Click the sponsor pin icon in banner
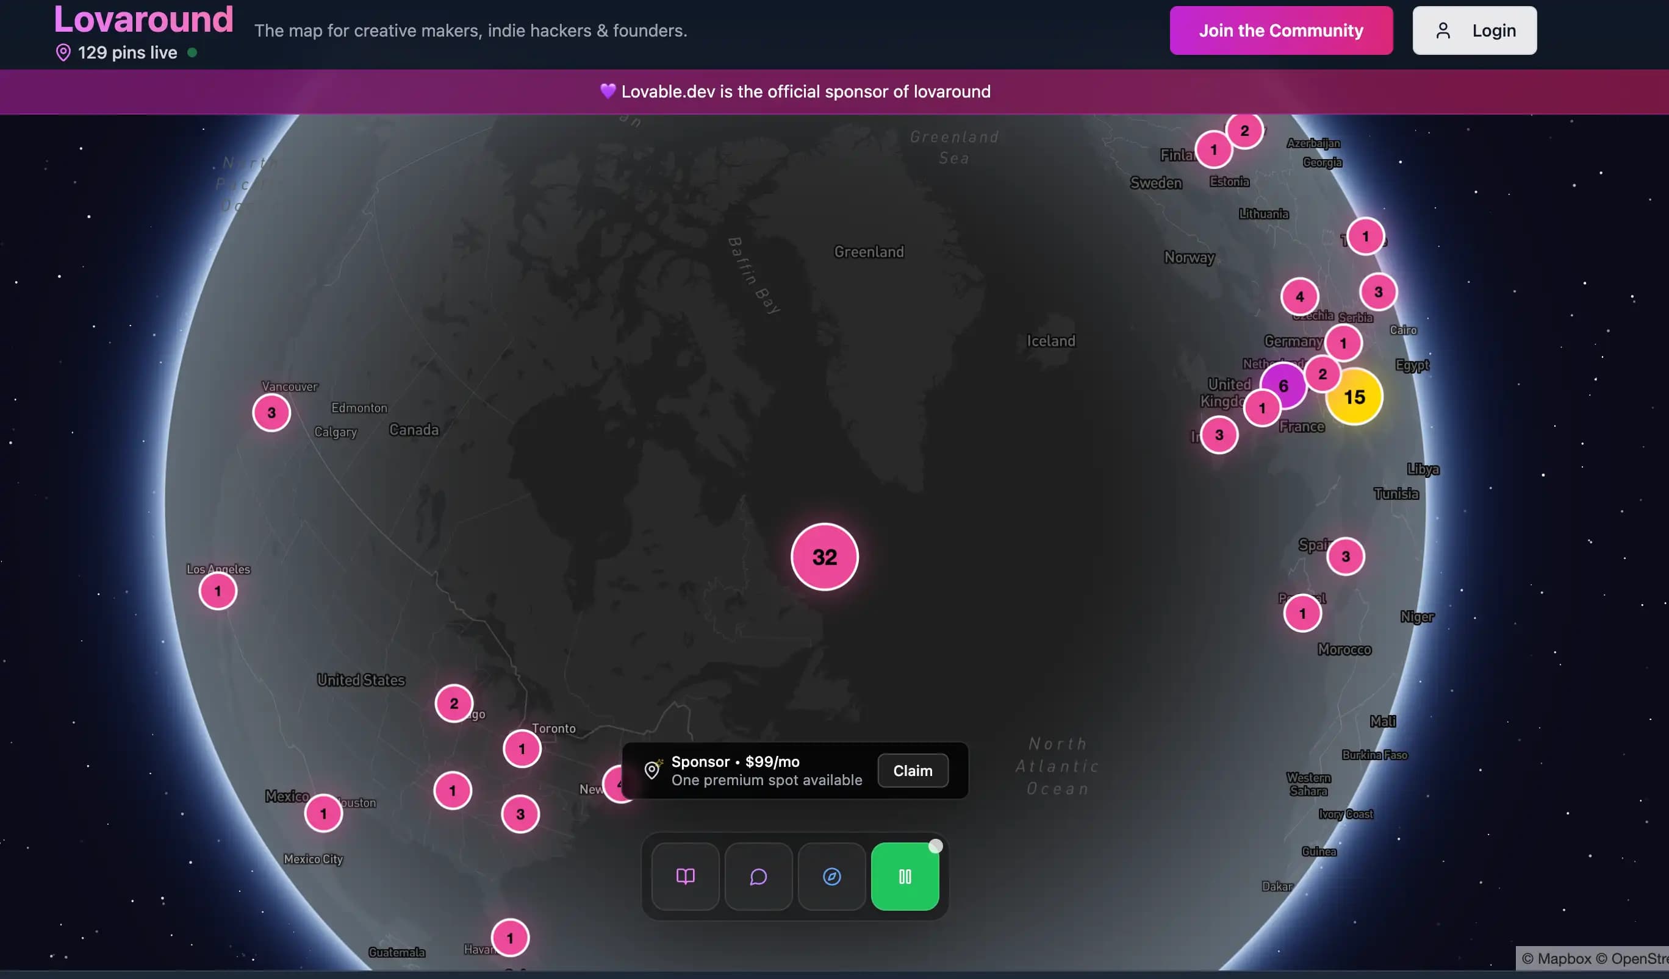Viewport: 1669px width, 979px height. [x=652, y=770]
